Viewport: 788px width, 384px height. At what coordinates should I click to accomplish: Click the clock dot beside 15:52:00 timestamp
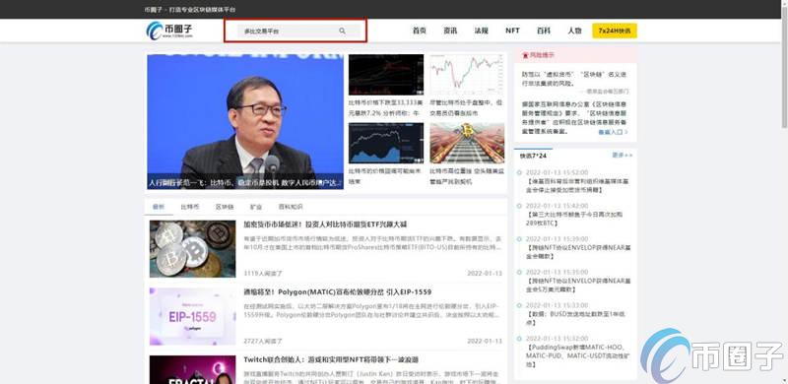click(519, 173)
